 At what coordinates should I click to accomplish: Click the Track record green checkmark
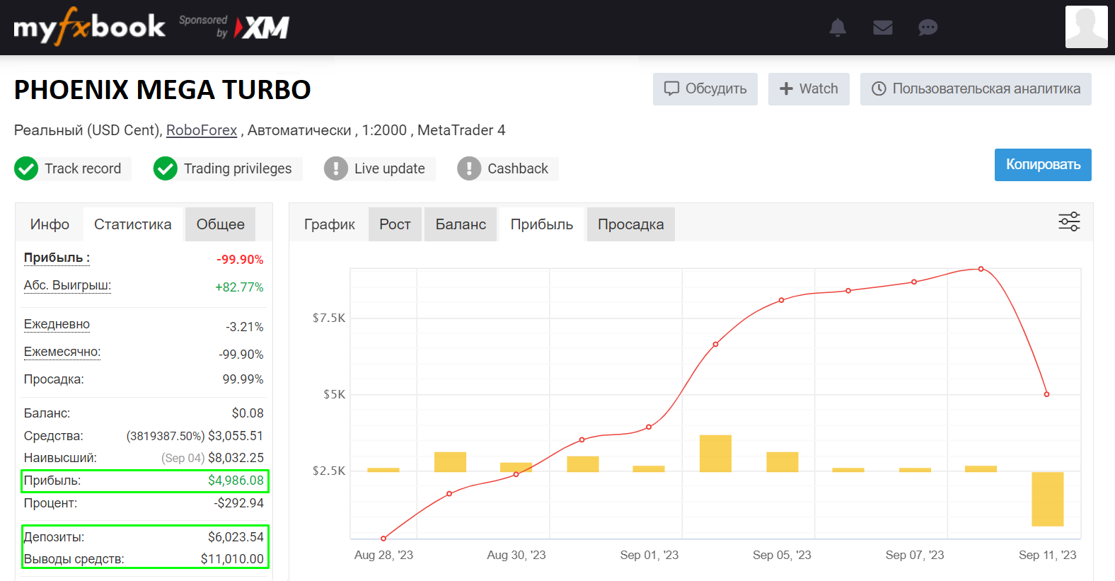tap(26, 168)
